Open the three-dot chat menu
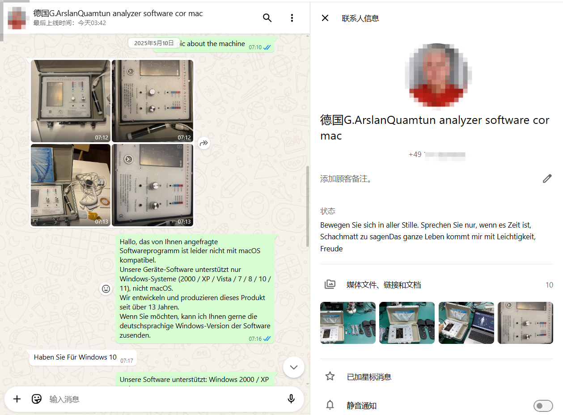This screenshot has height=415, width=563. tap(292, 18)
